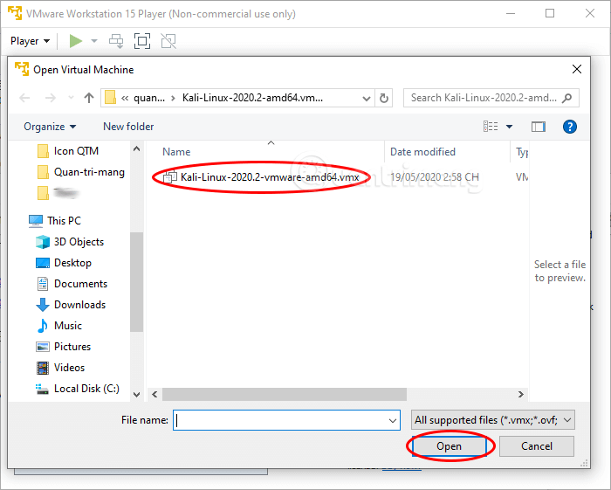Enter full screen mode icon

tap(142, 40)
